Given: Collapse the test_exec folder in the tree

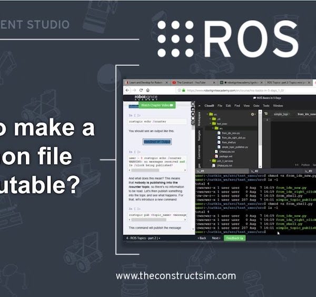Looking at the screenshot, I should tap(211, 123).
